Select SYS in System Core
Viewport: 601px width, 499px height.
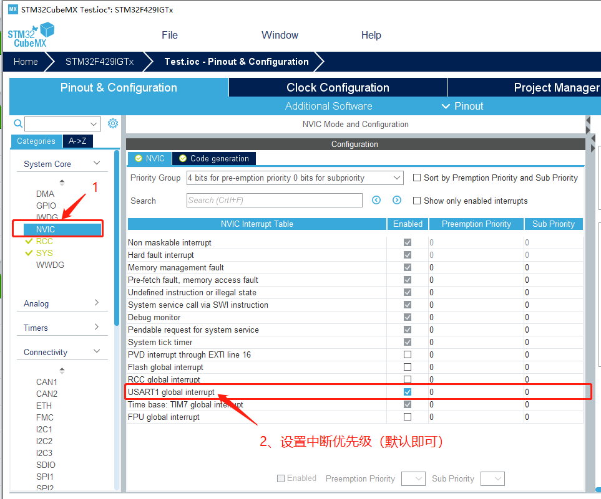[x=44, y=253]
